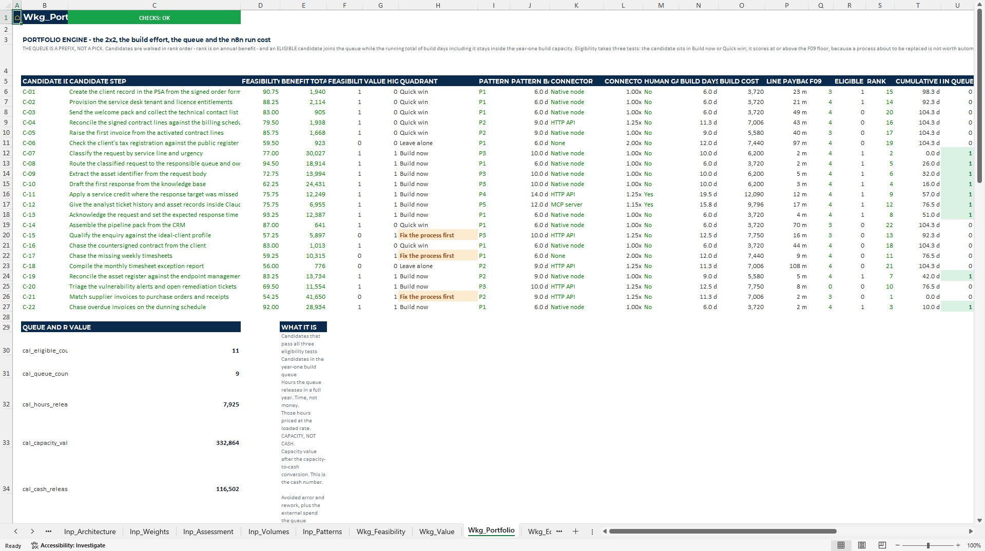The width and height of the screenshot is (985, 551).
Task: Open the hidden sheets ellipsis left of Inp_Architecture
Action: pyautogui.click(x=48, y=532)
